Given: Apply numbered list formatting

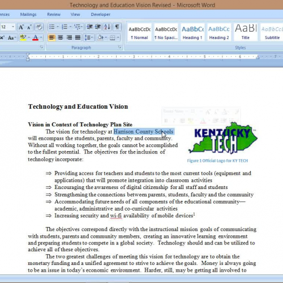Looking at the screenshot, I should 65,27.
